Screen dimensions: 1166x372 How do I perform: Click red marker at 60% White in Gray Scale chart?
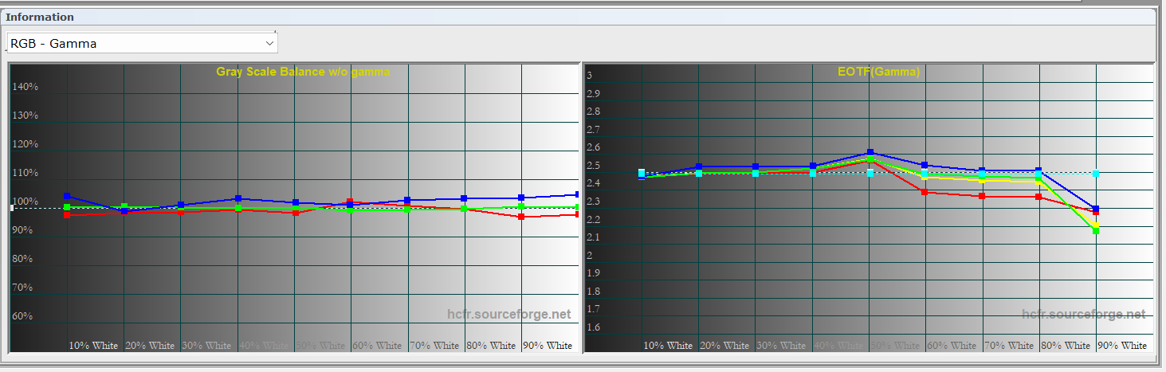point(351,202)
